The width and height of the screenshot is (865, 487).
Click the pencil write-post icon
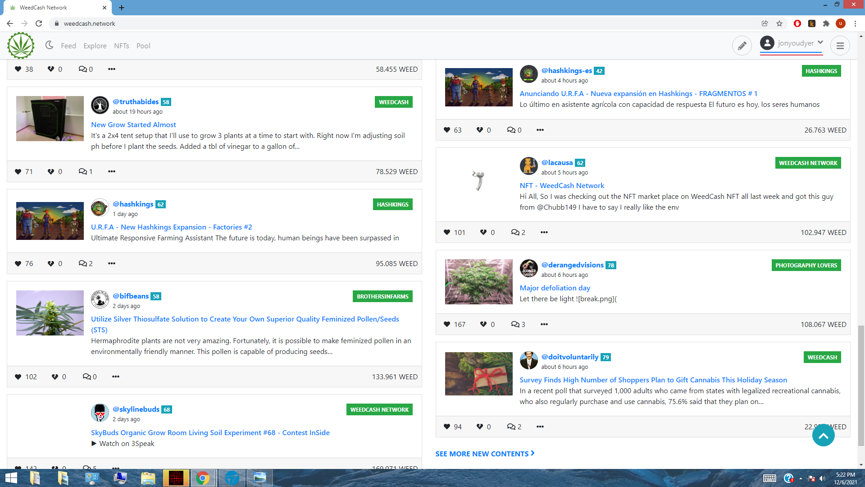coord(742,46)
